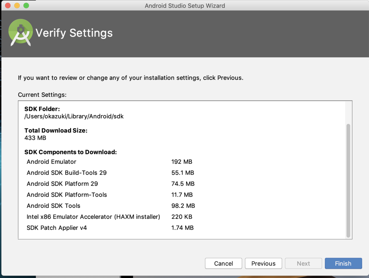This screenshot has width=369, height=278.
Task: Click the settings list scrollbar thumb
Action: [348, 180]
